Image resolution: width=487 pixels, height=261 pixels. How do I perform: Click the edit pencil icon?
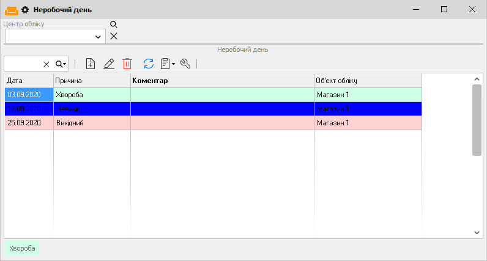(x=109, y=64)
